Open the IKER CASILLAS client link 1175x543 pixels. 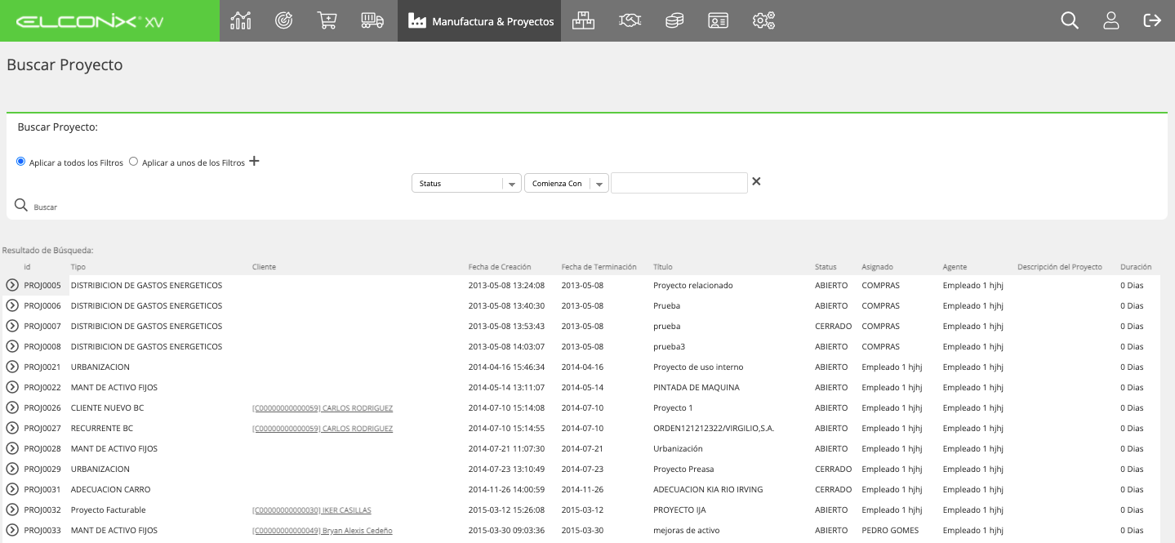(312, 510)
